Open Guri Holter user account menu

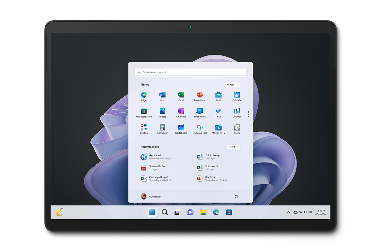(x=151, y=197)
